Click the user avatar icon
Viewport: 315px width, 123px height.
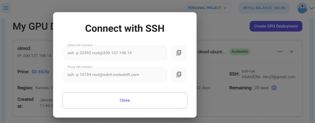[x=302, y=8]
